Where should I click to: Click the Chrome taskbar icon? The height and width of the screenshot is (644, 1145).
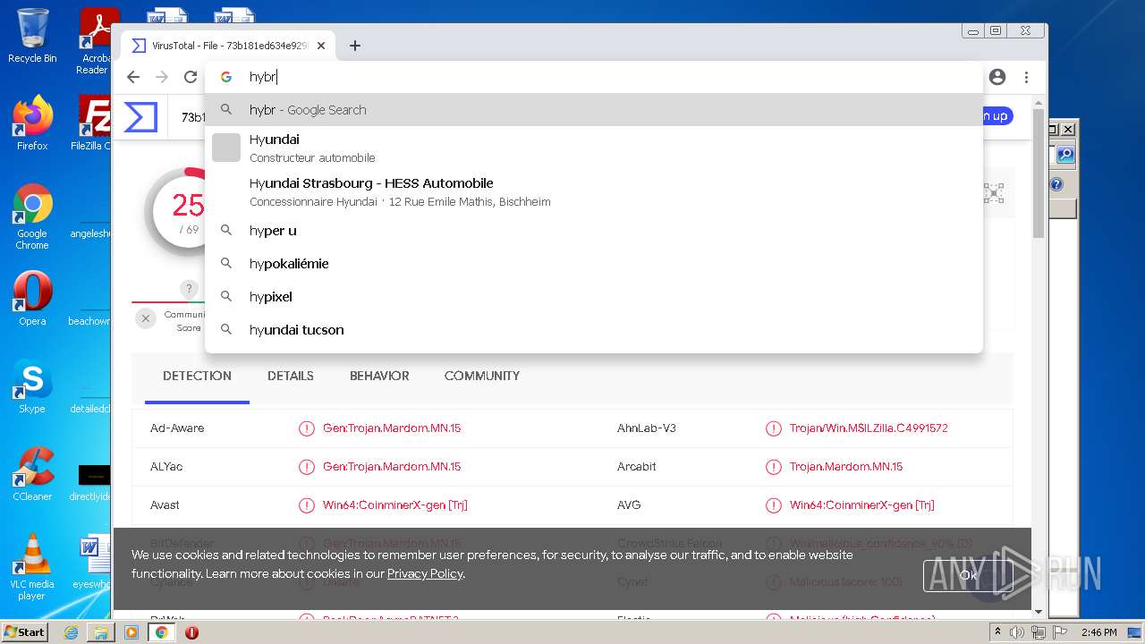pos(162,632)
